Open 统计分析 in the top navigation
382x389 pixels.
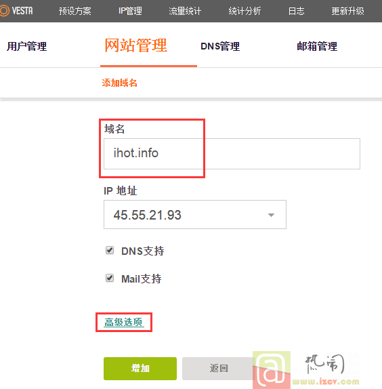click(245, 11)
